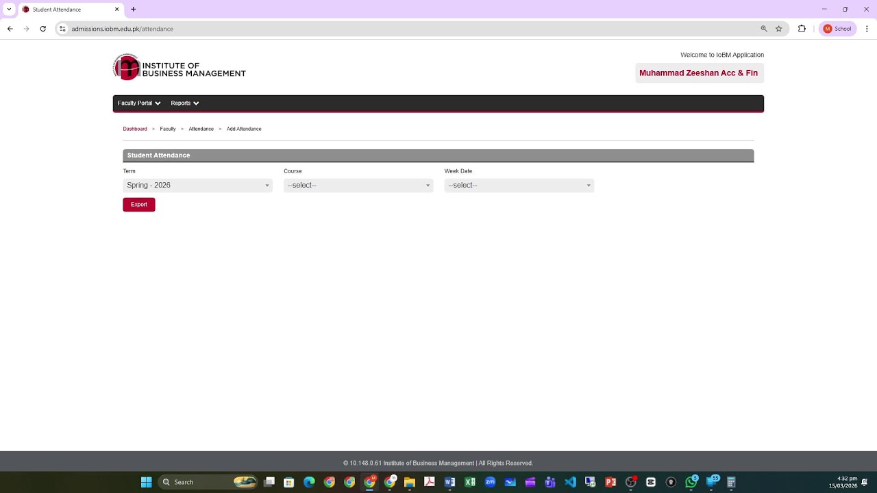Viewport: 877px width, 493px height.
Task: Open the Week Date dropdown
Action: (x=519, y=186)
